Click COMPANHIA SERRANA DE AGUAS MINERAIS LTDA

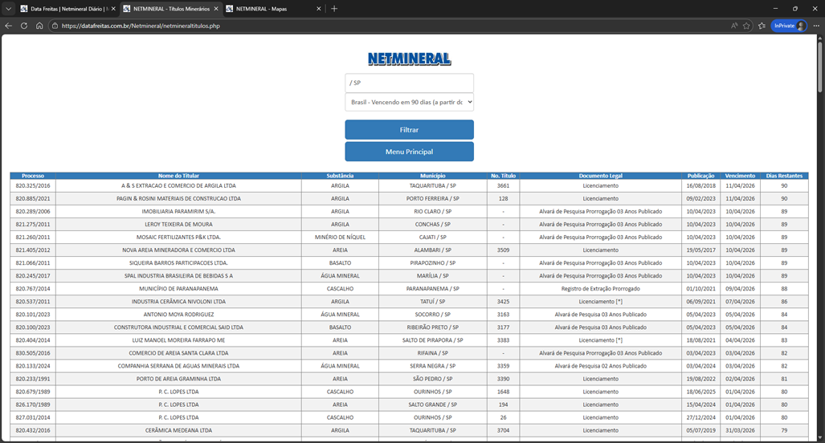coord(178,366)
